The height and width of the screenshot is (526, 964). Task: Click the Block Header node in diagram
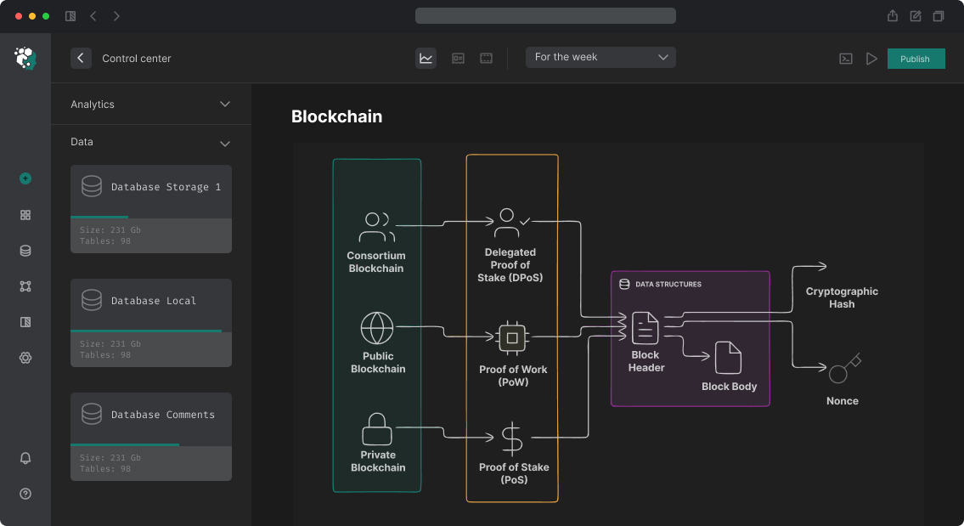tap(645, 338)
